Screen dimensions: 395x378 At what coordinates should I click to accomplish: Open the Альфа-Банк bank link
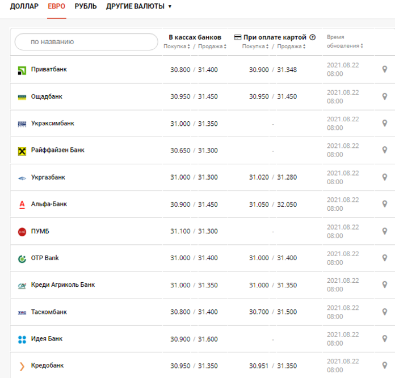49,204
